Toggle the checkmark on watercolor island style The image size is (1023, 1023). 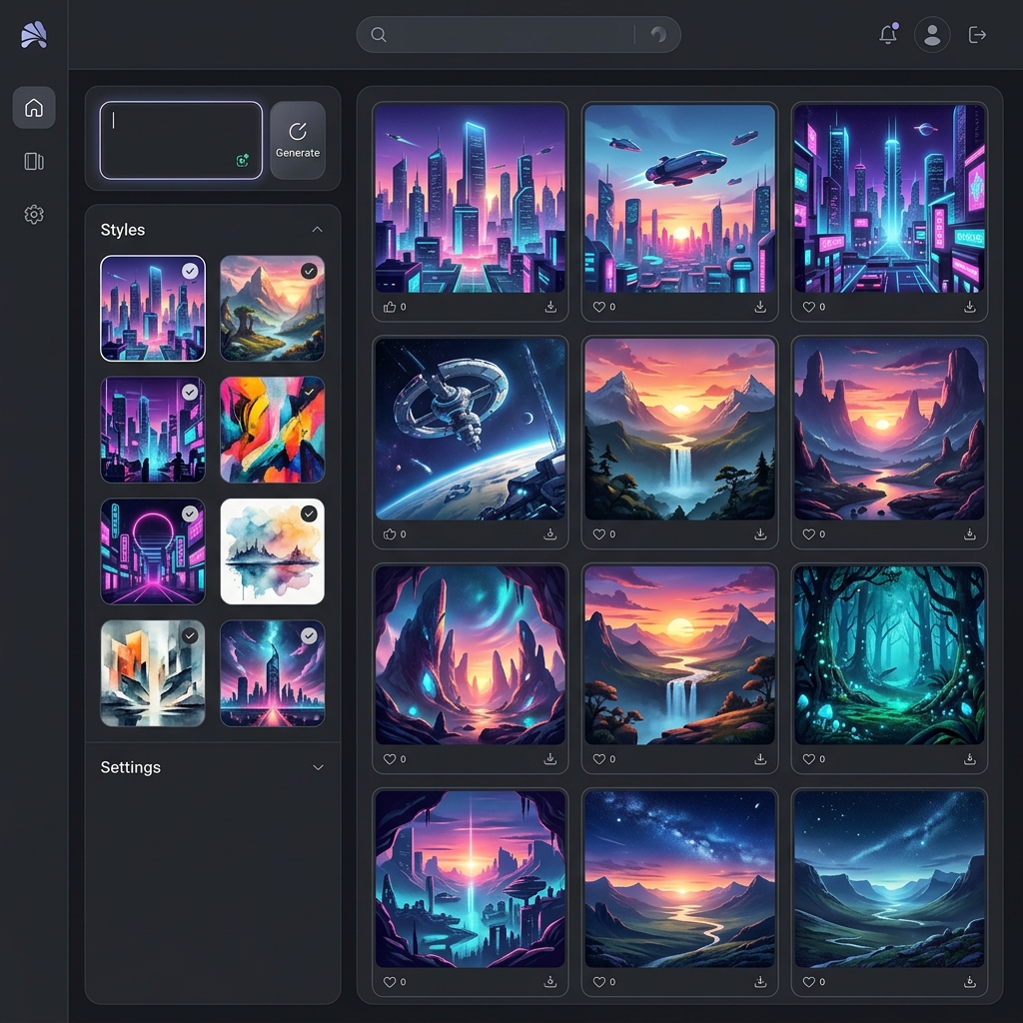click(309, 514)
